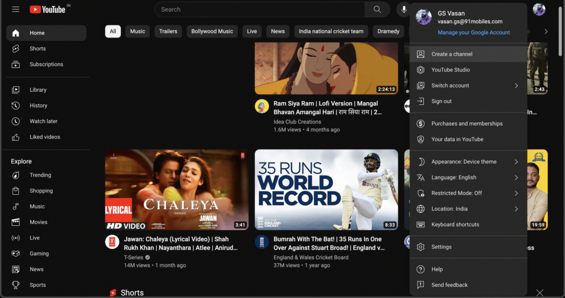The width and height of the screenshot is (565, 298).
Task: Click the Your data in YouTube shield icon
Action: pos(420,139)
